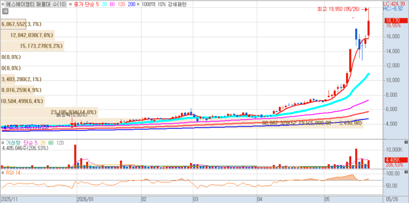Toggle the 에스에이엠티 매물대 indicator square marker

tap(3, 4)
